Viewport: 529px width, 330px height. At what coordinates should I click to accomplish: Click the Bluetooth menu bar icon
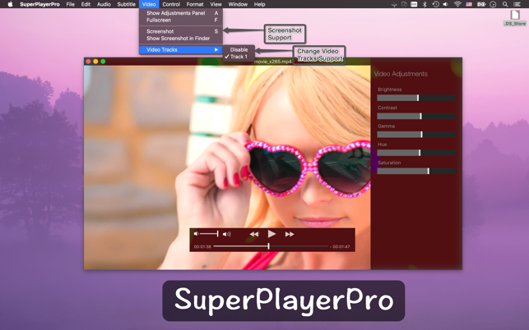coord(425,4)
